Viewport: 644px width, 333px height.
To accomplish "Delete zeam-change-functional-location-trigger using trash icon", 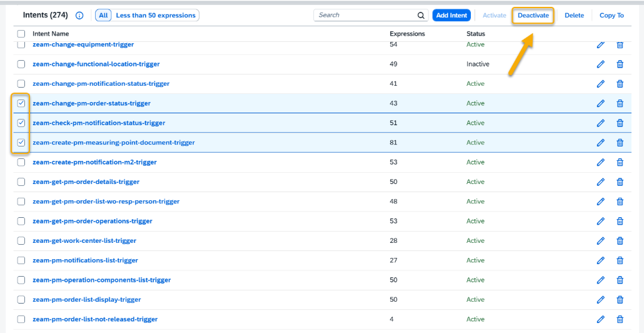I will point(620,64).
